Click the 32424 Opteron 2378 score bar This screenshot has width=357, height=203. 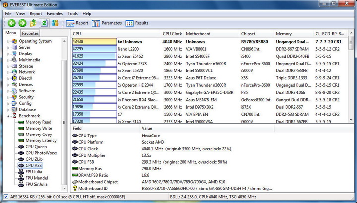[94, 63]
